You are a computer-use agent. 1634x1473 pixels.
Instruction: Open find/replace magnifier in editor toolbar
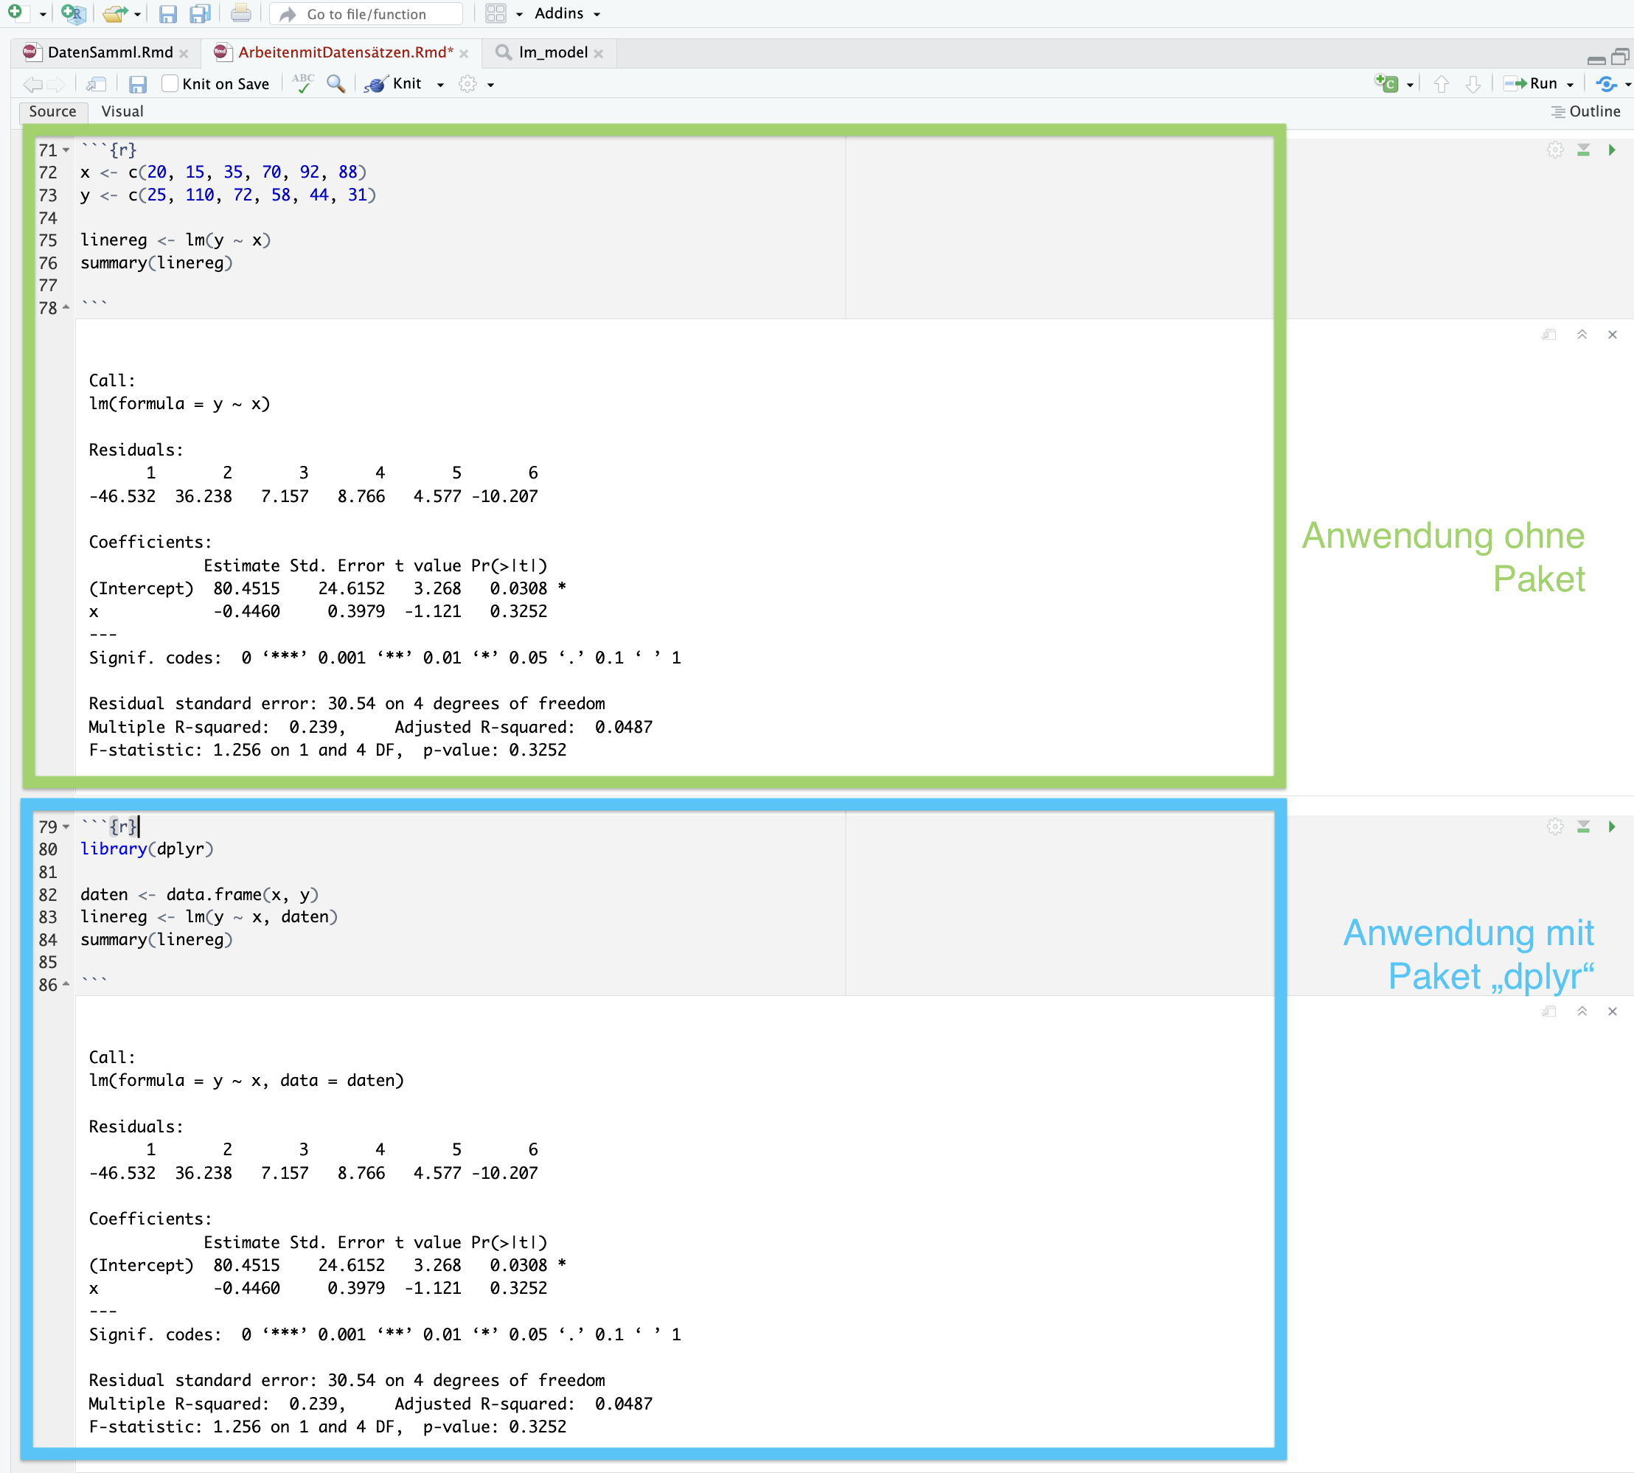tap(336, 83)
